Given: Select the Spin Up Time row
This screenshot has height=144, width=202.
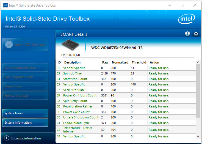Looking at the screenshot, I should (126, 73).
